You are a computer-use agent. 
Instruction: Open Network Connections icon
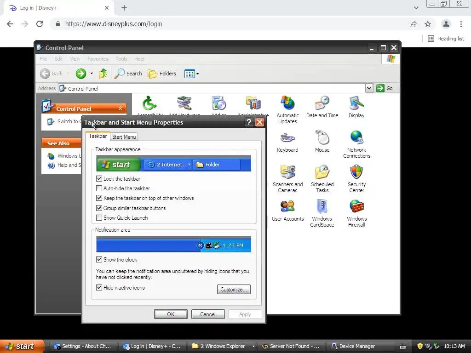[x=356, y=144]
